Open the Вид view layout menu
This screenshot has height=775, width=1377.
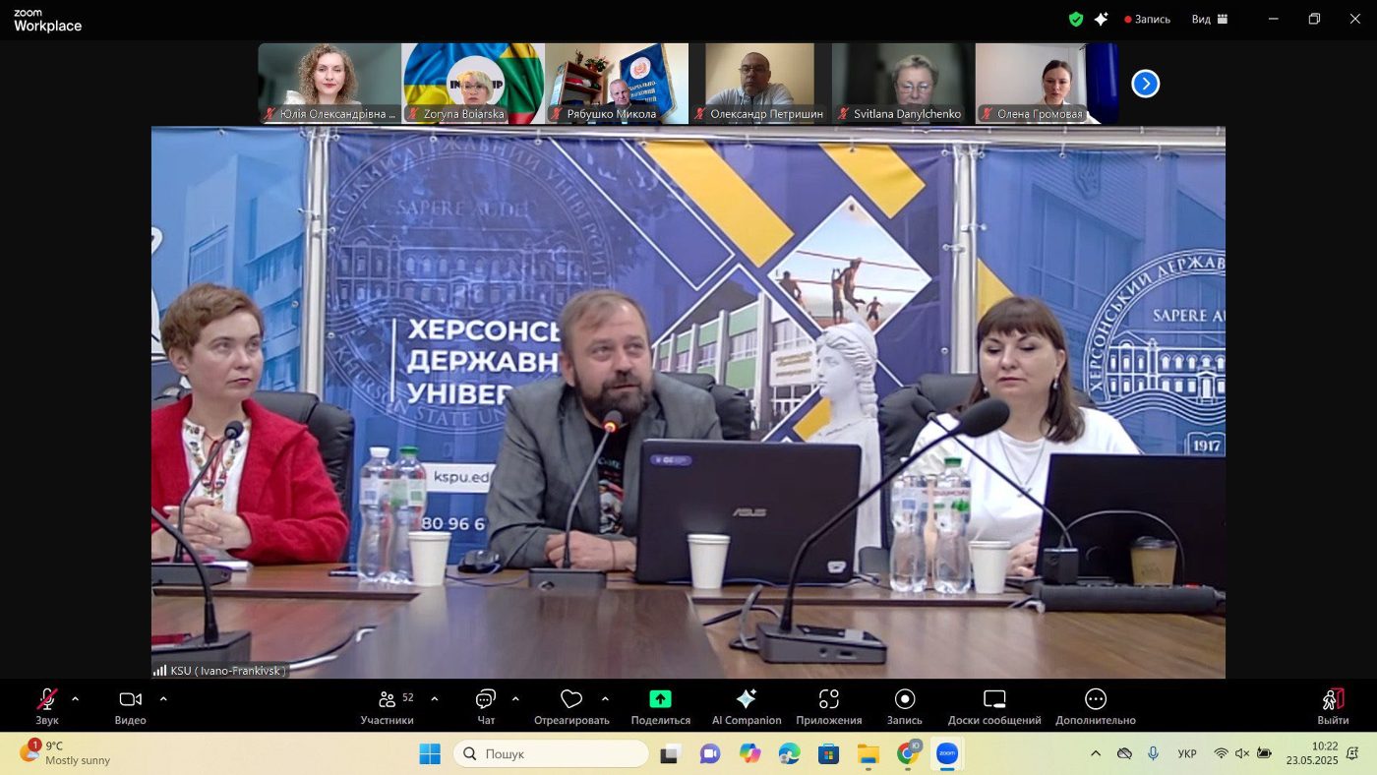[x=1210, y=19]
